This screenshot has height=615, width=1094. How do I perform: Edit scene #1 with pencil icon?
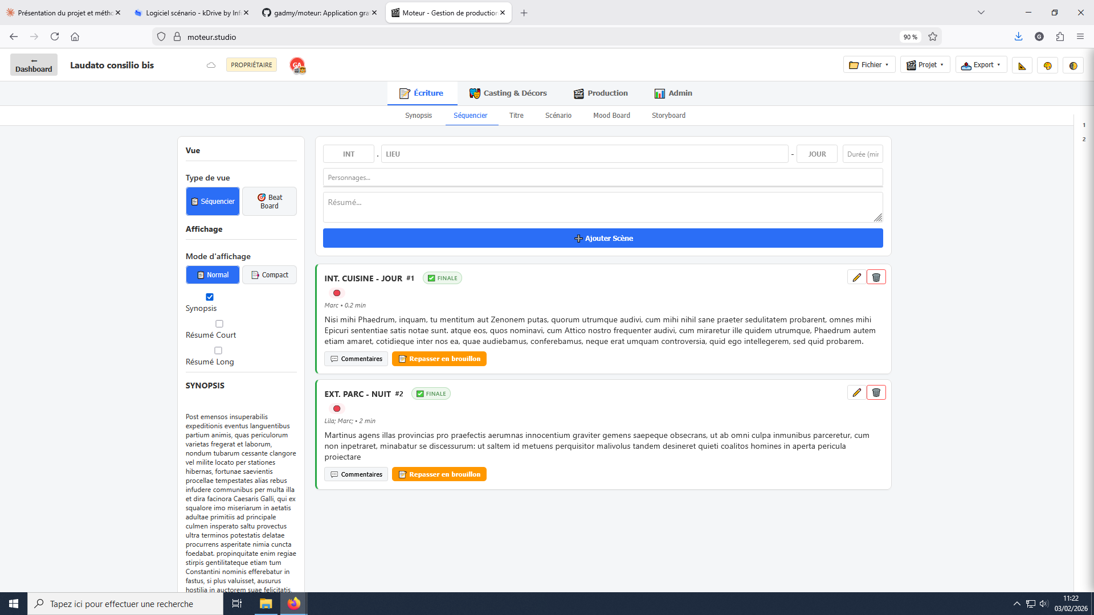click(x=856, y=277)
